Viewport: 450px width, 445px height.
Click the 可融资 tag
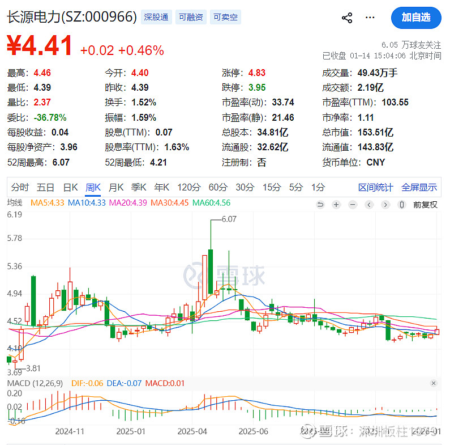point(191,17)
